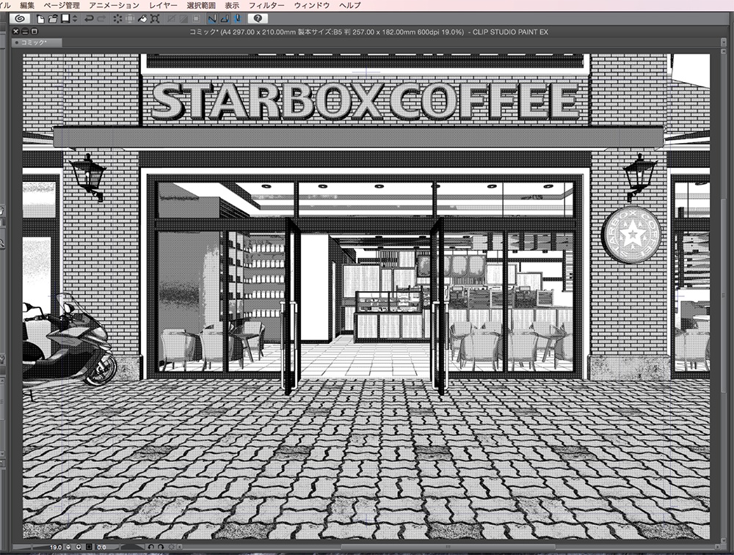Open the save options arrow dropdown

75,19
